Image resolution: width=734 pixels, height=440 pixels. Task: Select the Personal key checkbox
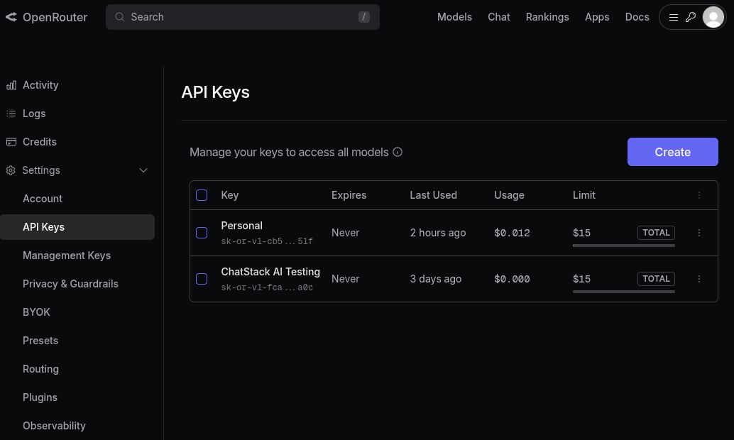202,233
